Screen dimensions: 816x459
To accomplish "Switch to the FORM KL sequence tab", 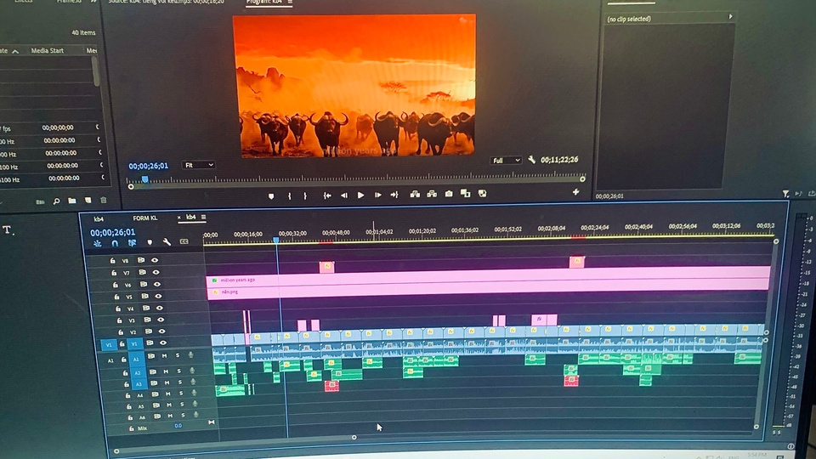I will click(x=145, y=218).
